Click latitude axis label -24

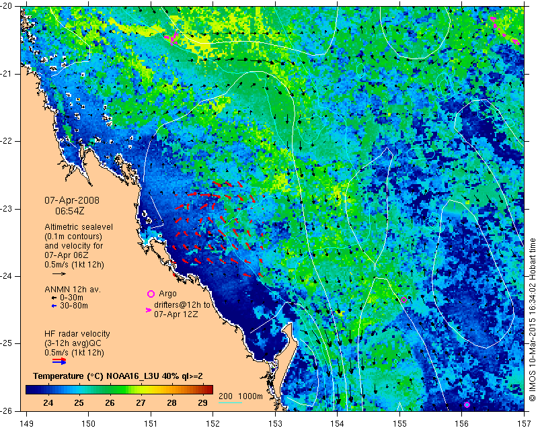click(5, 276)
